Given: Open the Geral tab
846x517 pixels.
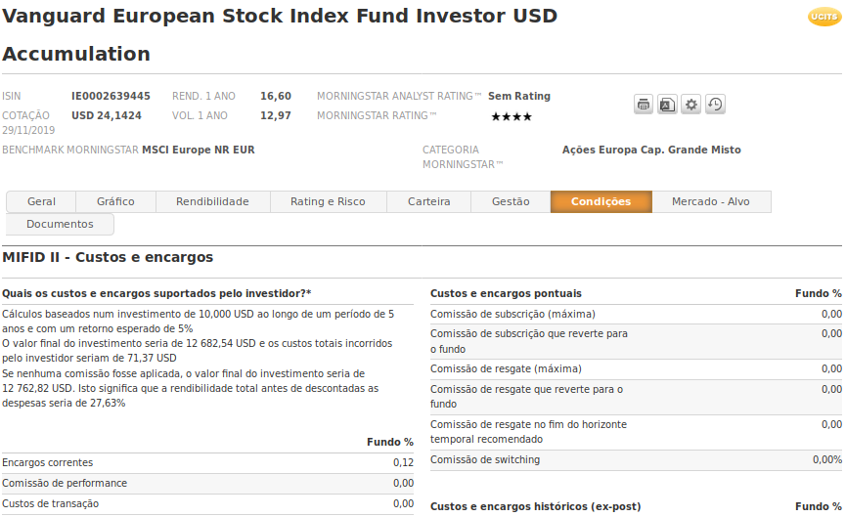Looking at the screenshot, I should pyautogui.click(x=41, y=201).
